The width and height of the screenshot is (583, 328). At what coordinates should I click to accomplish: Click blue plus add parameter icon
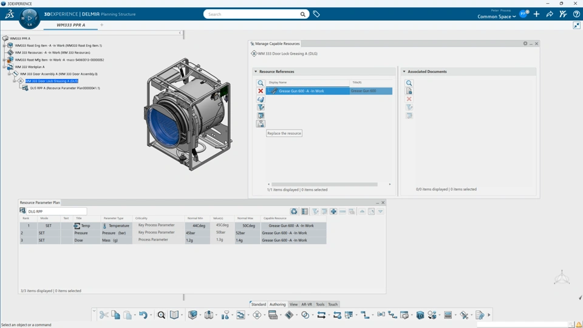pyautogui.click(x=333, y=211)
